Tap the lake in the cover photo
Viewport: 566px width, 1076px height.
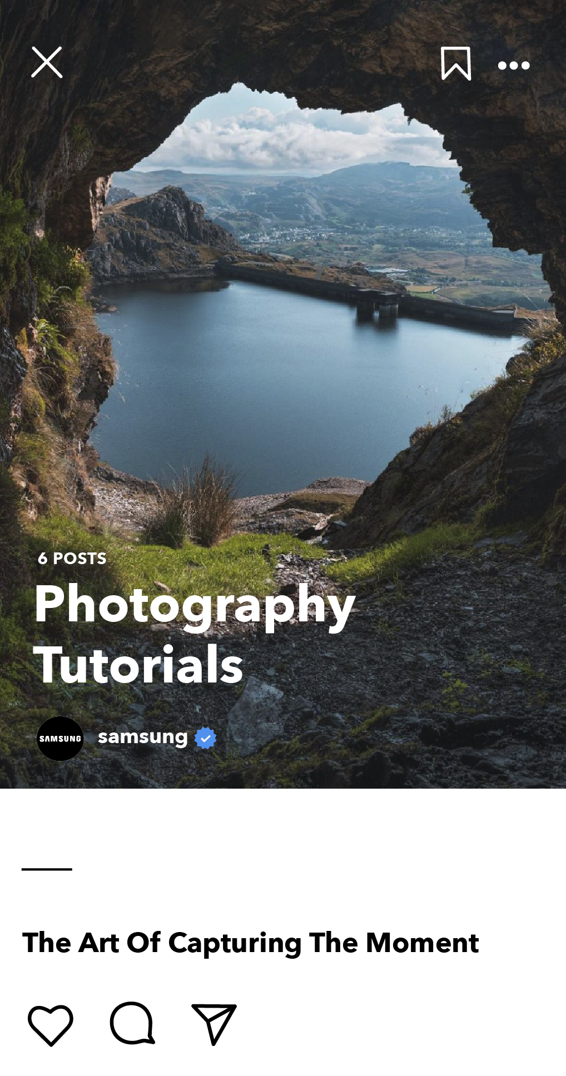[x=278, y=378]
